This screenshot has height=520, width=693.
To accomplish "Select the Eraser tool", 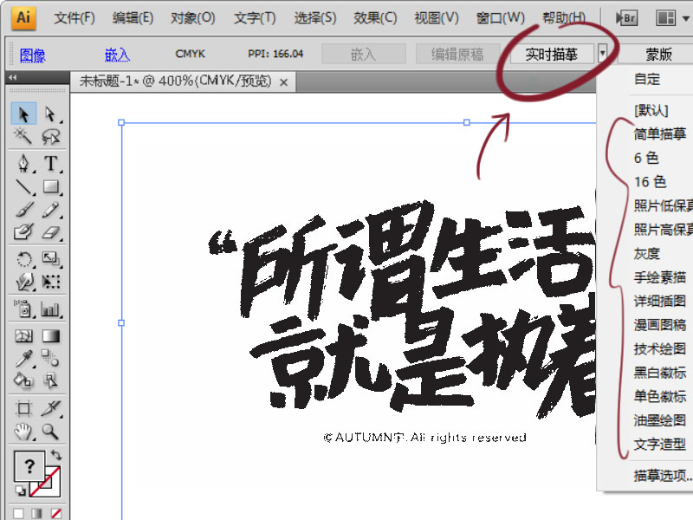I will click(50, 231).
